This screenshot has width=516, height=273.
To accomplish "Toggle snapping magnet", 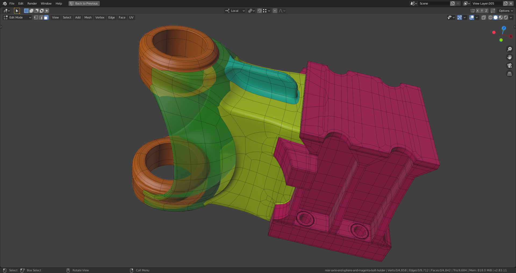I will click(259, 11).
